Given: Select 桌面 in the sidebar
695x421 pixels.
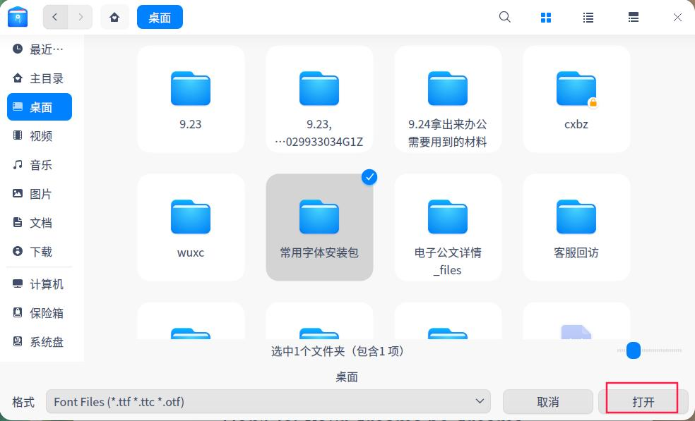Looking at the screenshot, I should [x=39, y=107].
